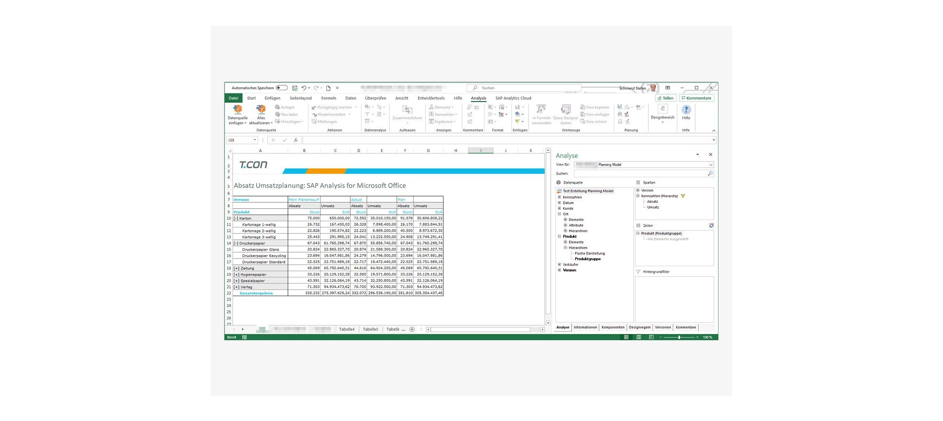
Task: Select Flache Darstellung in the tree
Action: click(x=590, y=253)
